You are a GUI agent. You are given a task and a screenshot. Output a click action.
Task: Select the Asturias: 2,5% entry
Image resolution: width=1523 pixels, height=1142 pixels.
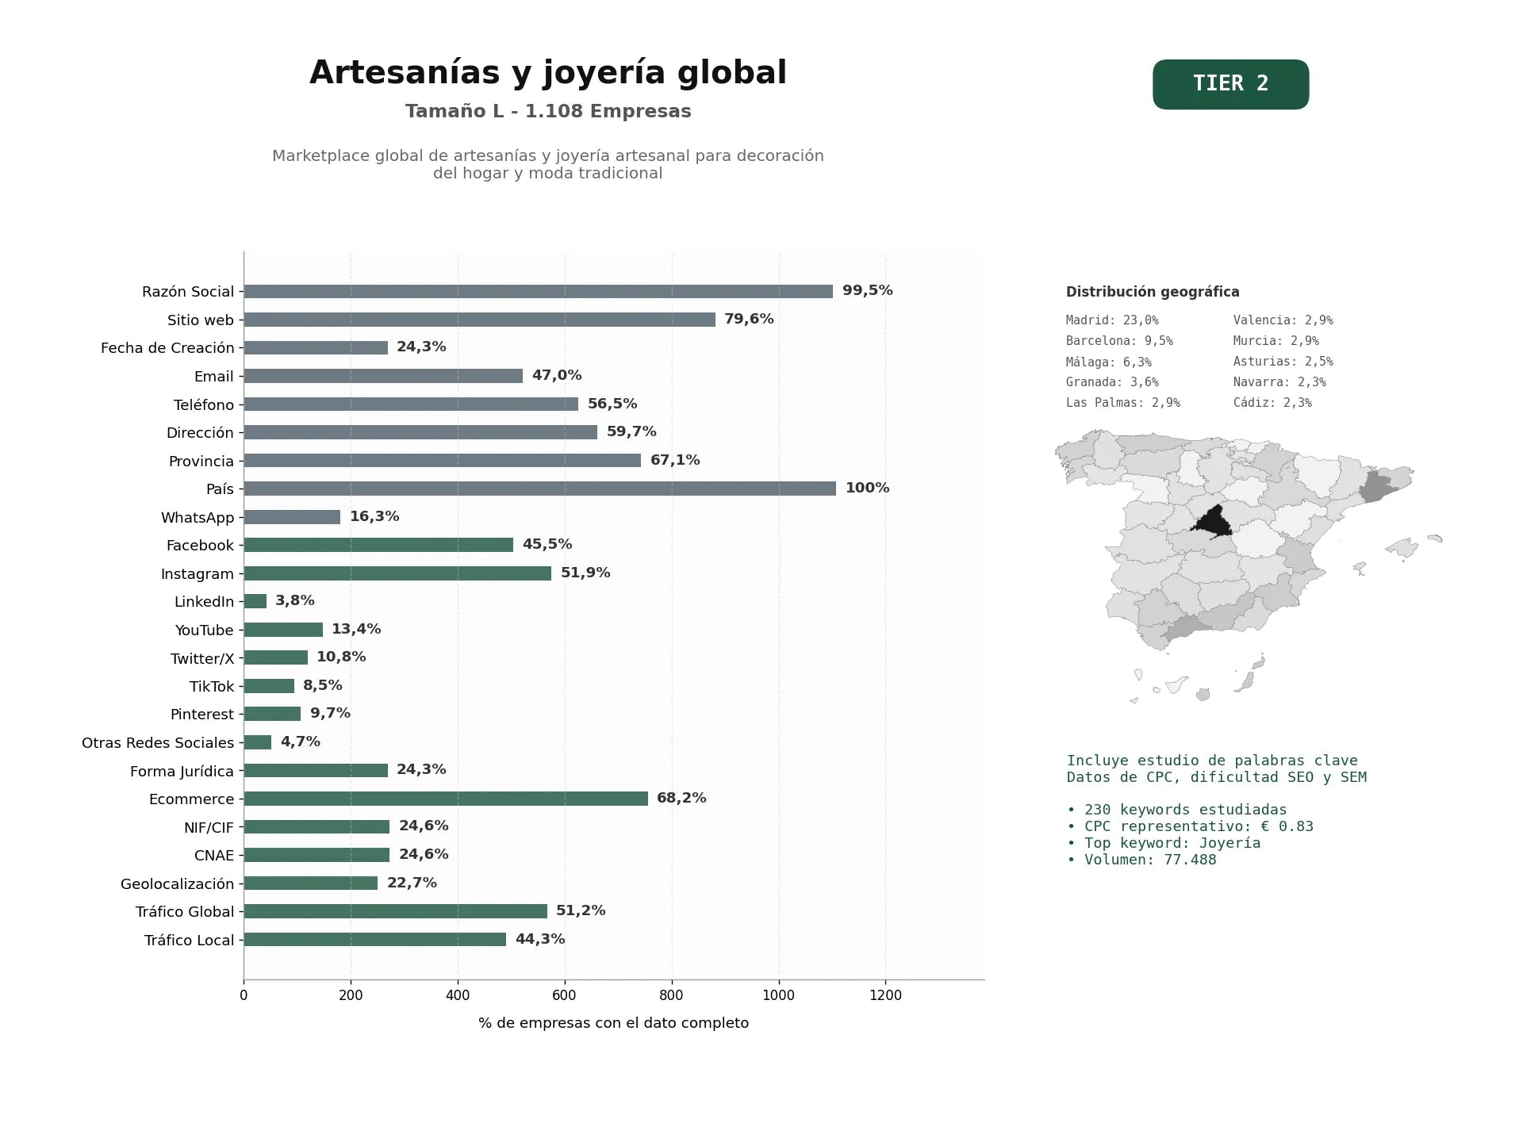(1283, 362)
